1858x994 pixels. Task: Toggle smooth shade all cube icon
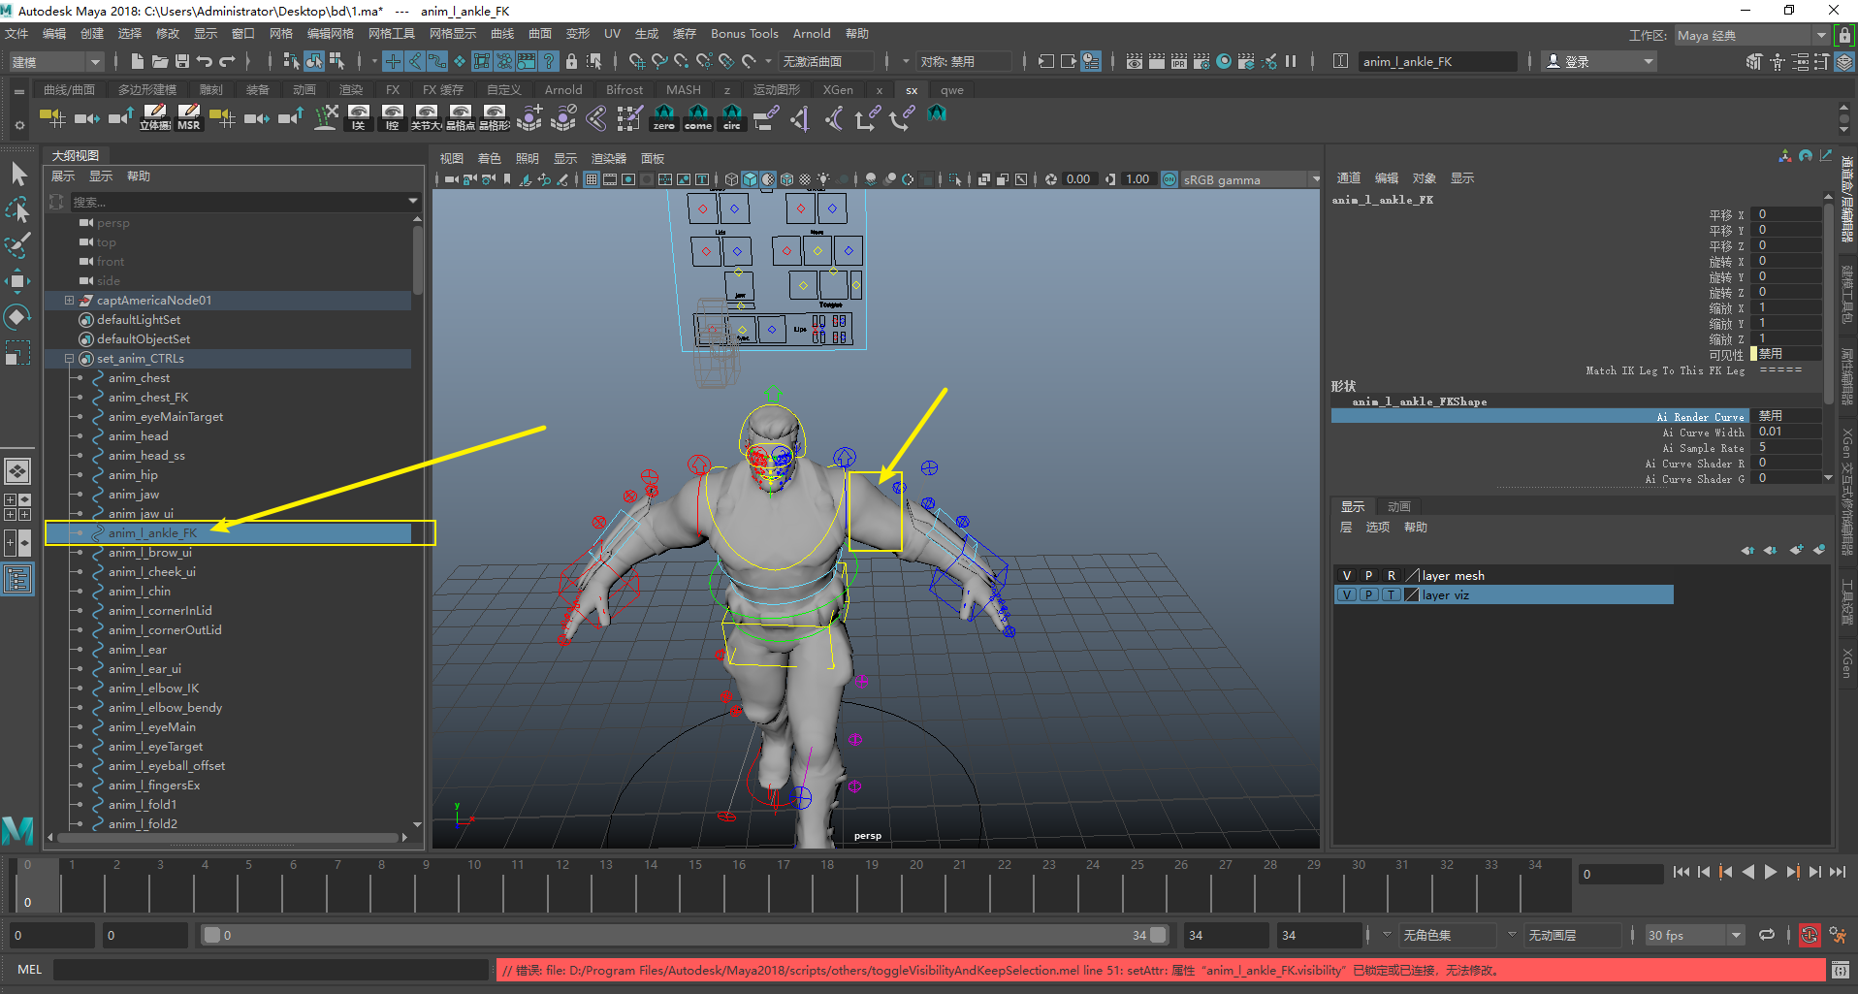[750, 179]
